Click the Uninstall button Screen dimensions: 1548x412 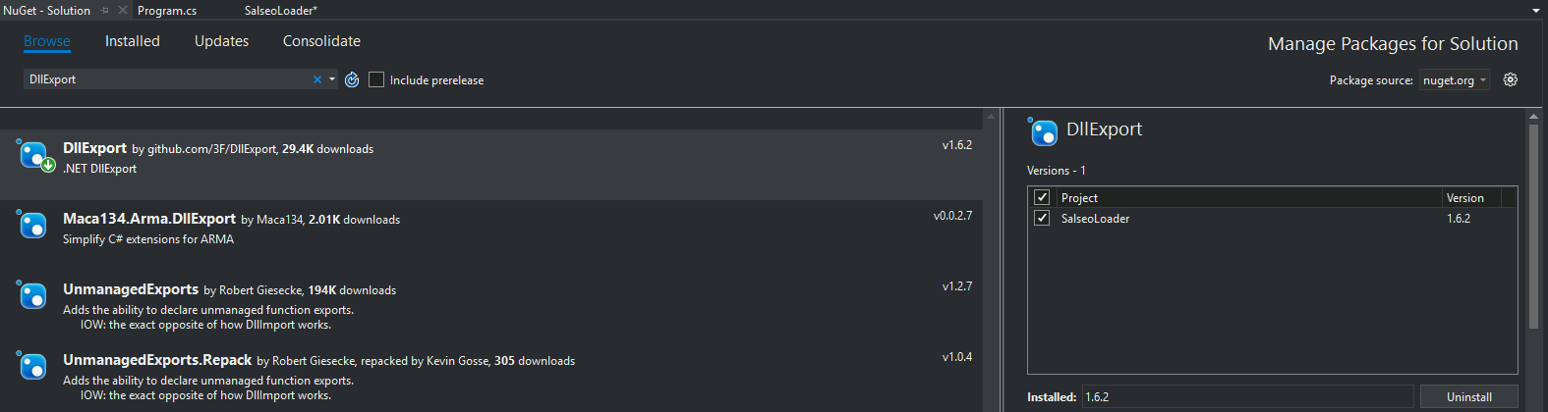[1468, 396]
